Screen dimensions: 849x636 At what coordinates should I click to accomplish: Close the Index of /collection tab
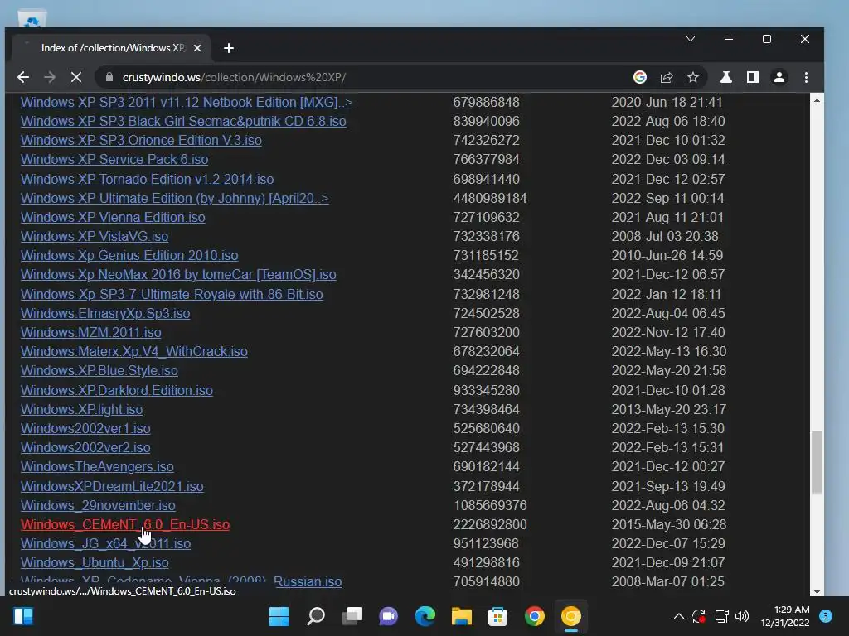point(197,48)
